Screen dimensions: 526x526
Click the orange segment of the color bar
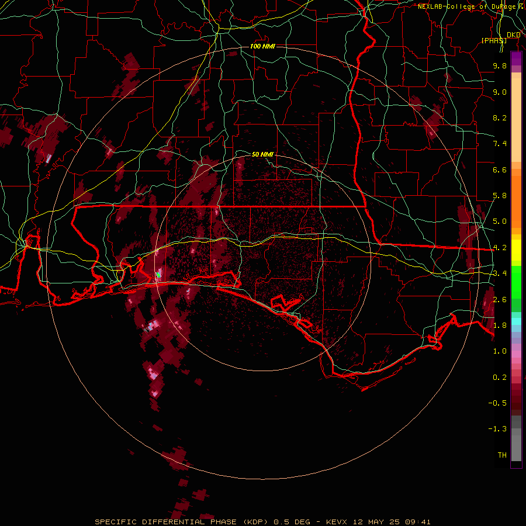(x=516, y=202)
